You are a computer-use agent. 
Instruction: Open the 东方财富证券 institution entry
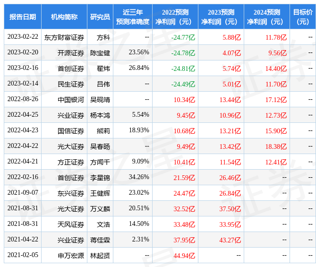tap(64, 37)
